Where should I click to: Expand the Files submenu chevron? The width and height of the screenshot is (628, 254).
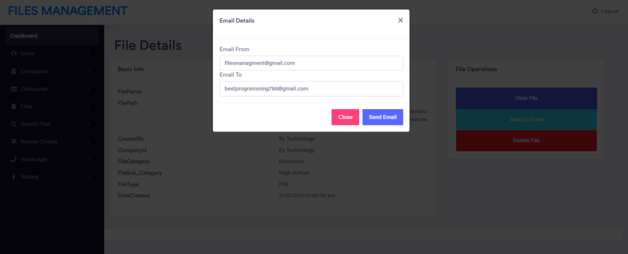tap(88, 106)
